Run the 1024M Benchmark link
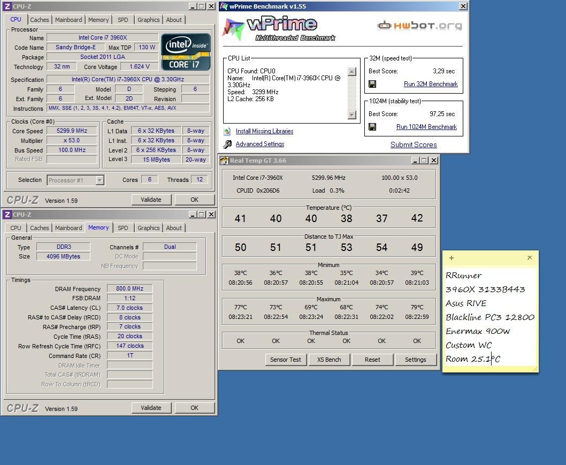This screenshot has height=465, width=566. [x=426, y=127]
